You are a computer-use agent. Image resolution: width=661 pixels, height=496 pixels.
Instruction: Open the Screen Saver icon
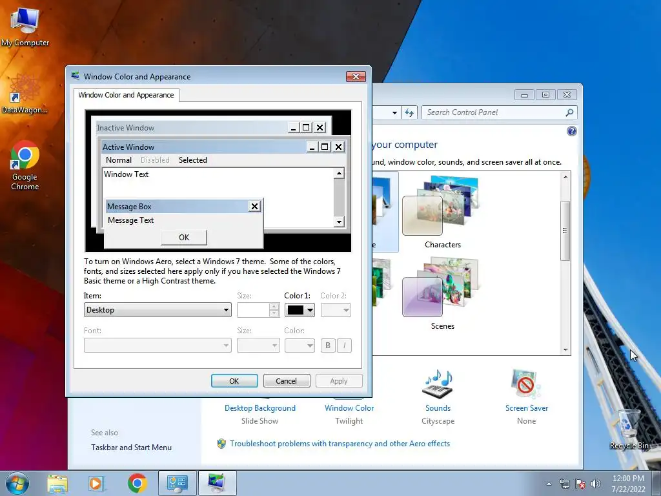click(525, 384)
